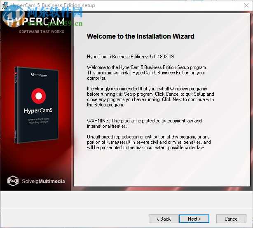This screenshot has height=228, width=253.
Task: Click the "Welcome to the HyperCam 5" paragraph
Action: coord(147,73)
